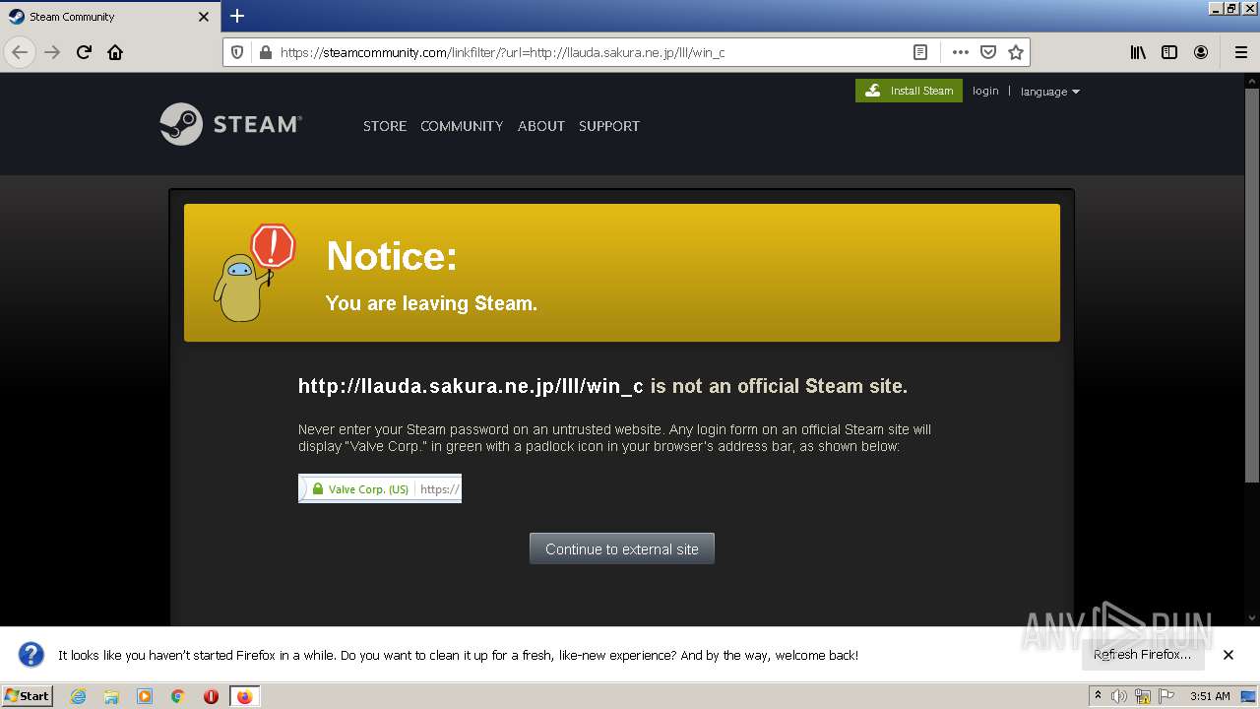Launch Chrome from the taskbar
The height and width of the screenshot is (709, 1260).
(x=178, y=696)
